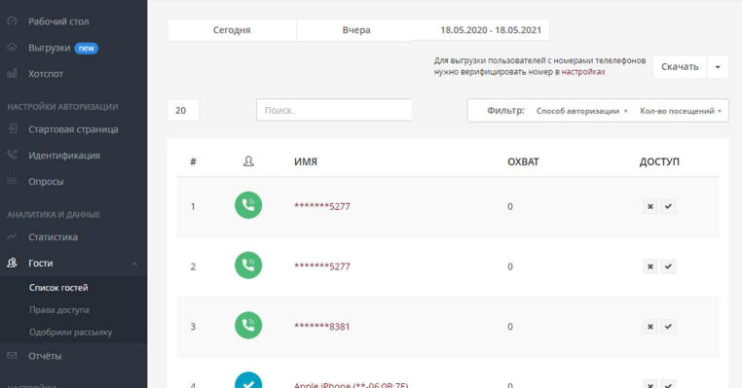Image resolution: width=742 pixels, height=388 pixels.
Task: Allow access with checkmark in row 3
Action: click(x=668, y=327)
